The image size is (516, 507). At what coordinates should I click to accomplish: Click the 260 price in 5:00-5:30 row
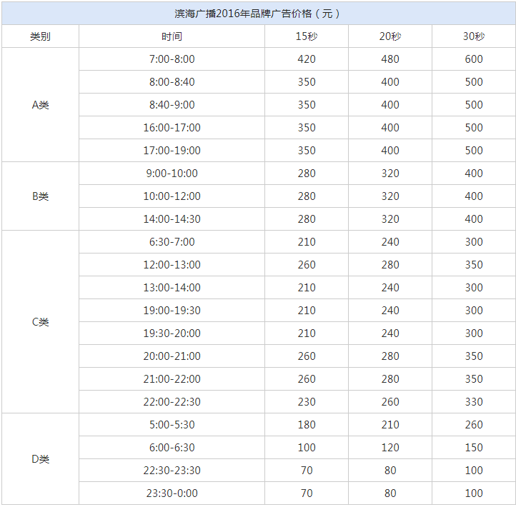pos(474,425)
